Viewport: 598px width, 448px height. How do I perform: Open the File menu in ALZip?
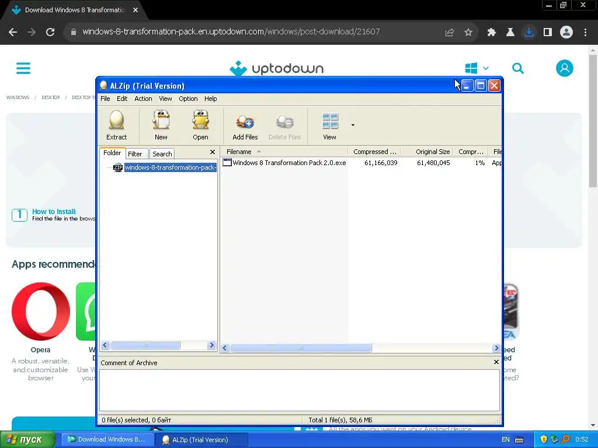(105, 99)
